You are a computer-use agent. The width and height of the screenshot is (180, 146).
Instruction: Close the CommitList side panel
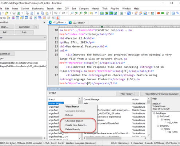pos(44,23)
